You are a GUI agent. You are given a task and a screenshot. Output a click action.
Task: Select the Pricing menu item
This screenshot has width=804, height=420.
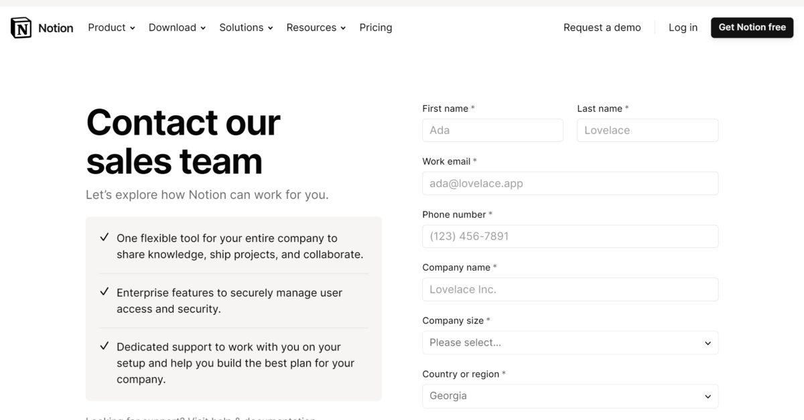[375, 27]
